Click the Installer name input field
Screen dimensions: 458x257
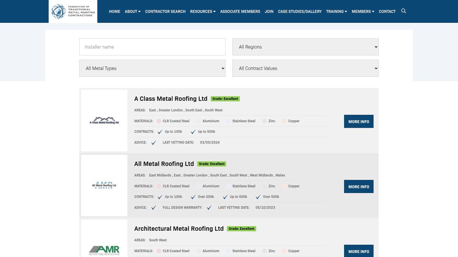point(152,47)
